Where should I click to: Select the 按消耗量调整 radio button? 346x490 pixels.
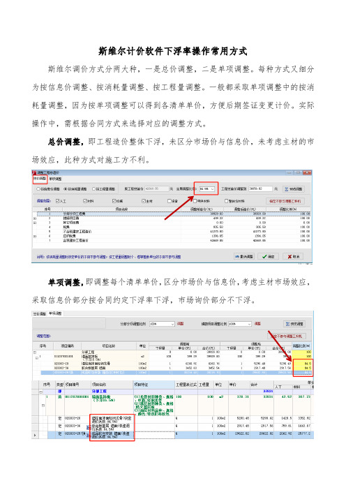click(x=75, y=189)
